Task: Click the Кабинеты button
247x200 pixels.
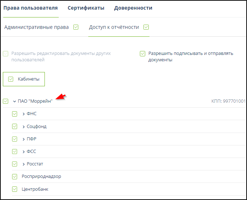Action: (x=24, y=79)
